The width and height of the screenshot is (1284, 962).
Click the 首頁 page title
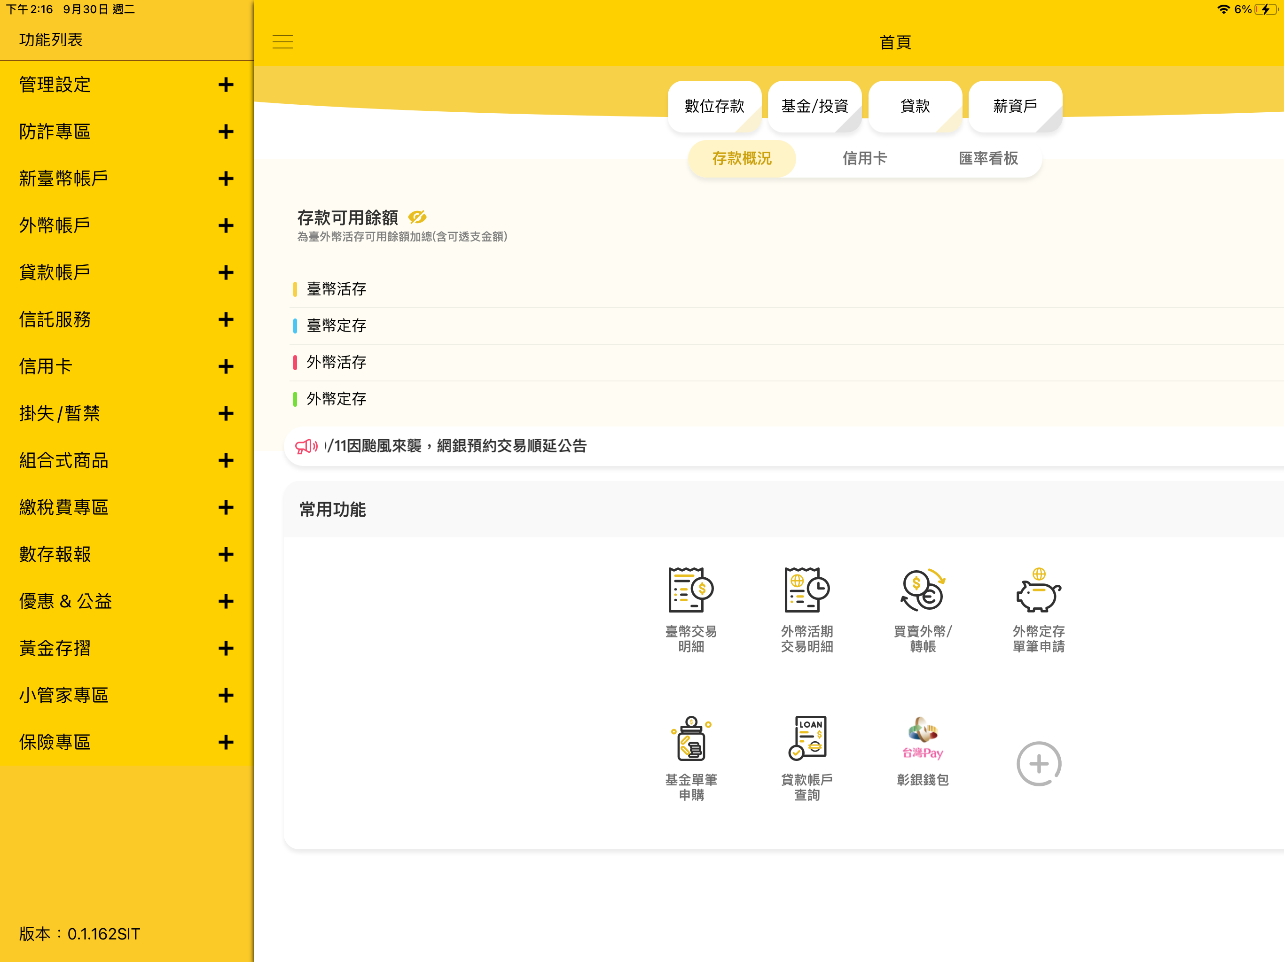pyautogui.click(x=895, y=42)
